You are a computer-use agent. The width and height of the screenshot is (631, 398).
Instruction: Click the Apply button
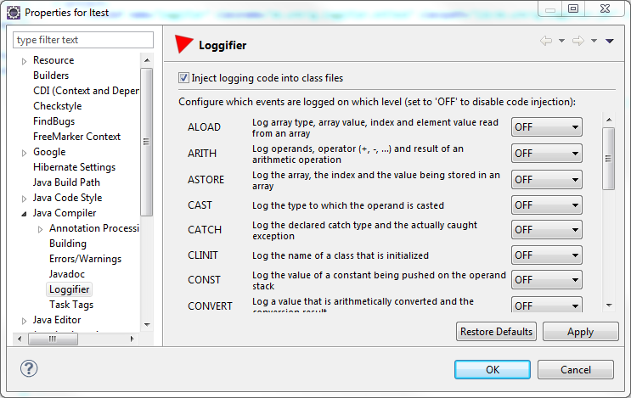tap(580, 332)
